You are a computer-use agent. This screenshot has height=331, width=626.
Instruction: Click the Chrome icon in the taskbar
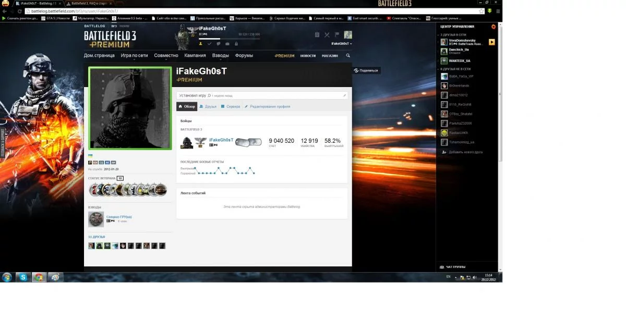pyautogui.click(x=39, y=277)
